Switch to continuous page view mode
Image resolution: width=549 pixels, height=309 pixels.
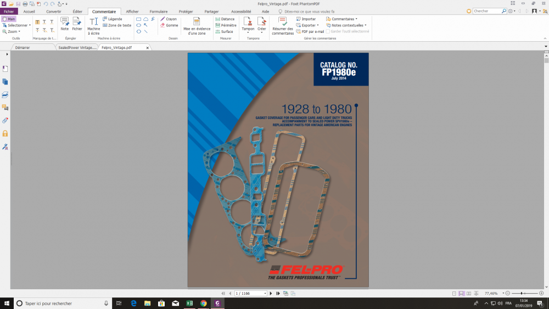coord(462,293)
